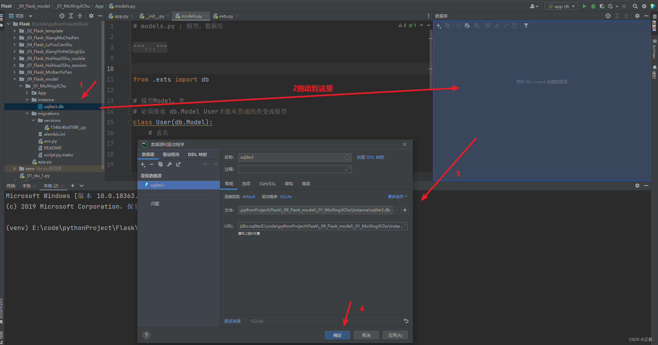Select the first local terminal tab
Image resolution: width=658 pixels, height=345 pixels.
point(27,186)
